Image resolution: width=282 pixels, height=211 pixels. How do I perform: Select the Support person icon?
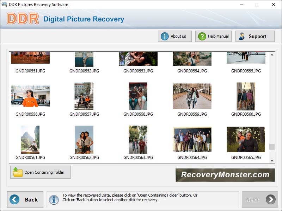click(x=241, y=36)
